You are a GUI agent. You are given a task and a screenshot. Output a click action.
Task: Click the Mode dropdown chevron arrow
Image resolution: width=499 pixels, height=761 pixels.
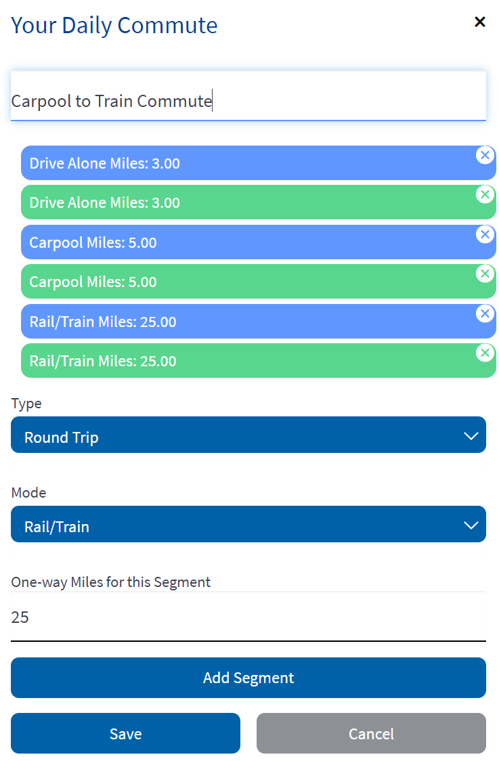coord(471,525)
